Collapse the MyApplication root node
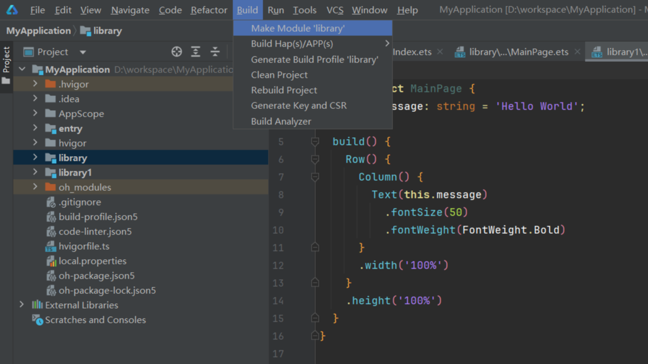The image size is (648, 364). (x=22, y=70)
